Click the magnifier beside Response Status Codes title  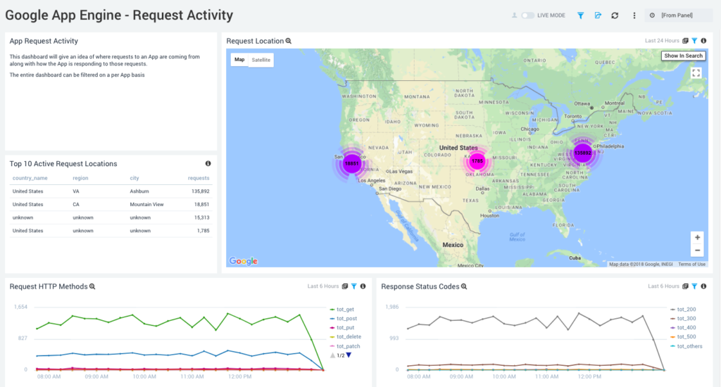pos(464,286)
